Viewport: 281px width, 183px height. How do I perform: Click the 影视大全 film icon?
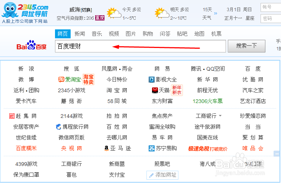tap(151, 80)
